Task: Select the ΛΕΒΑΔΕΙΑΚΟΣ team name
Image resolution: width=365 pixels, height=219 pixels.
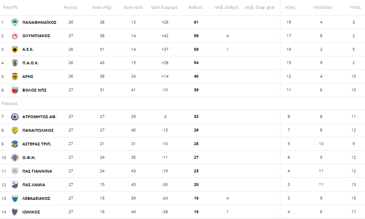Action: tap(36, 199)
